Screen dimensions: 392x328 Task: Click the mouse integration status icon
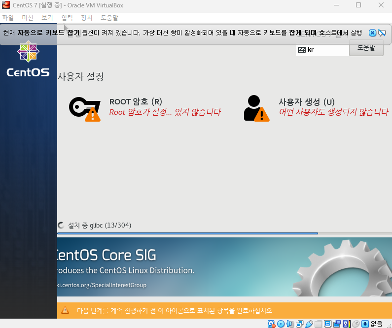pos(356,324)
